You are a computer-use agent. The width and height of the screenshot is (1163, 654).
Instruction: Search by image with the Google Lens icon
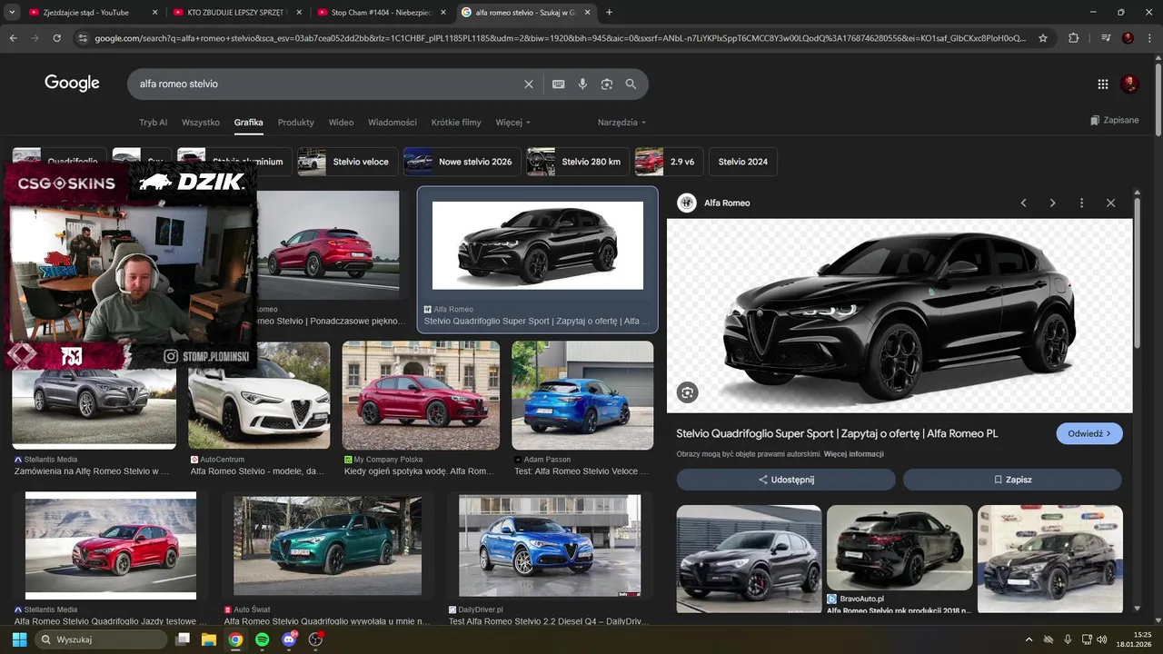pyautogui.click(x=607, y=84)
